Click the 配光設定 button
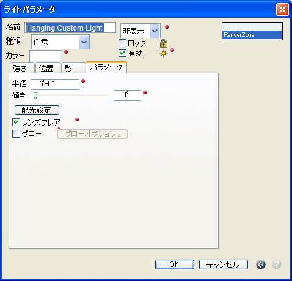Viewport: 292px width, 281px height. pyautogui.click(x=37, y=110)
